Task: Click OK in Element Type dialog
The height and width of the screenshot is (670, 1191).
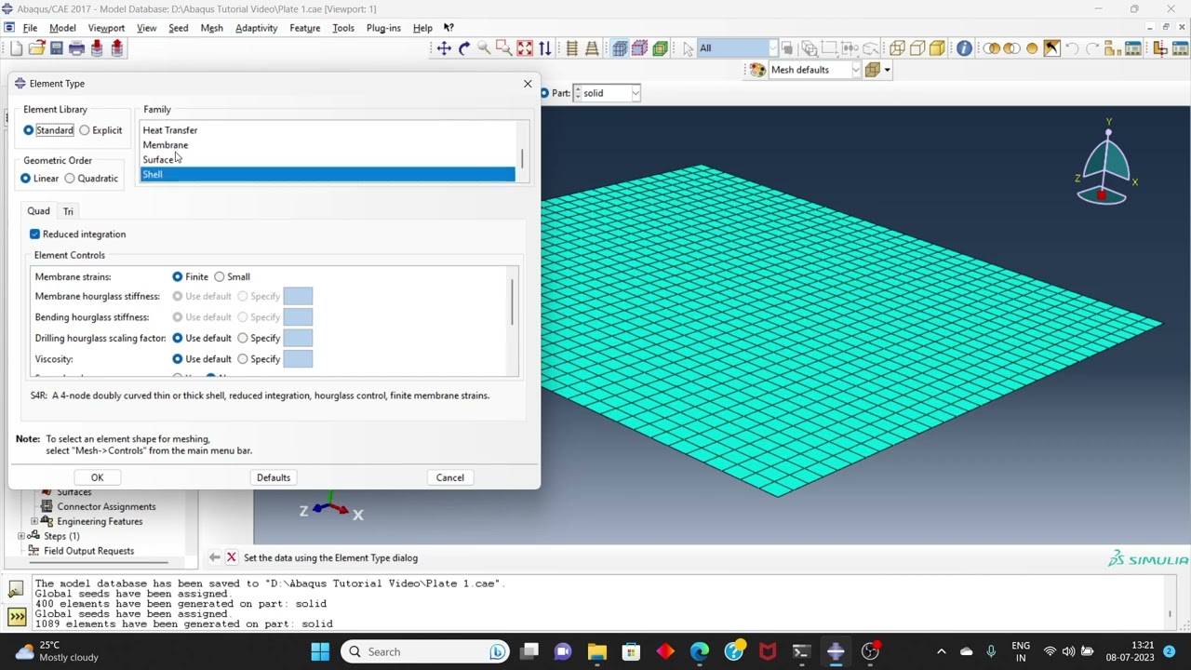Action: (x=97, y=477)
